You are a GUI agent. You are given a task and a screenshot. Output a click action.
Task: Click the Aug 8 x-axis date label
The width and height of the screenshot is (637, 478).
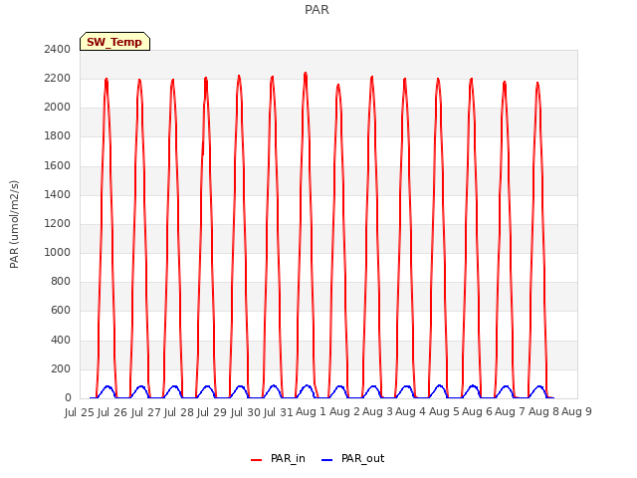[x=543, y=412]
